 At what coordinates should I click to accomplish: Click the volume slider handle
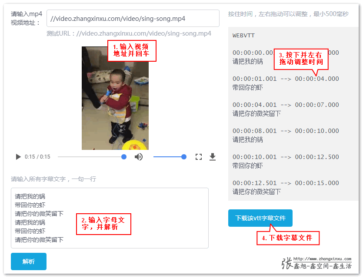click(x=184, y=157)
